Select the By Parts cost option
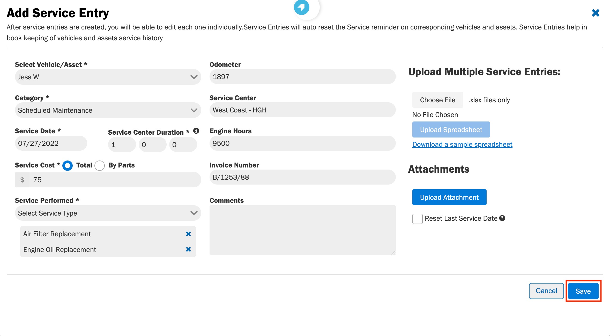The height and width of the screenshot is (336, 610). 100,165
